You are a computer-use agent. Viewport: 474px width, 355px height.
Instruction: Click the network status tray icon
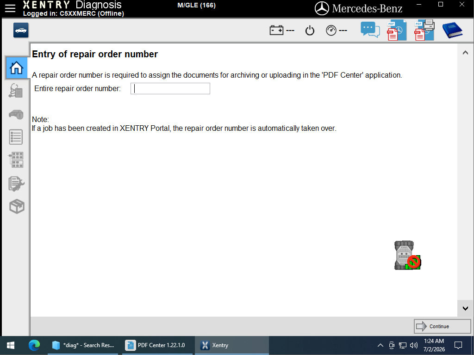tap(403, 345)
